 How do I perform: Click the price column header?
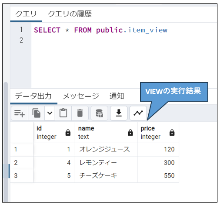click(158, 133)
